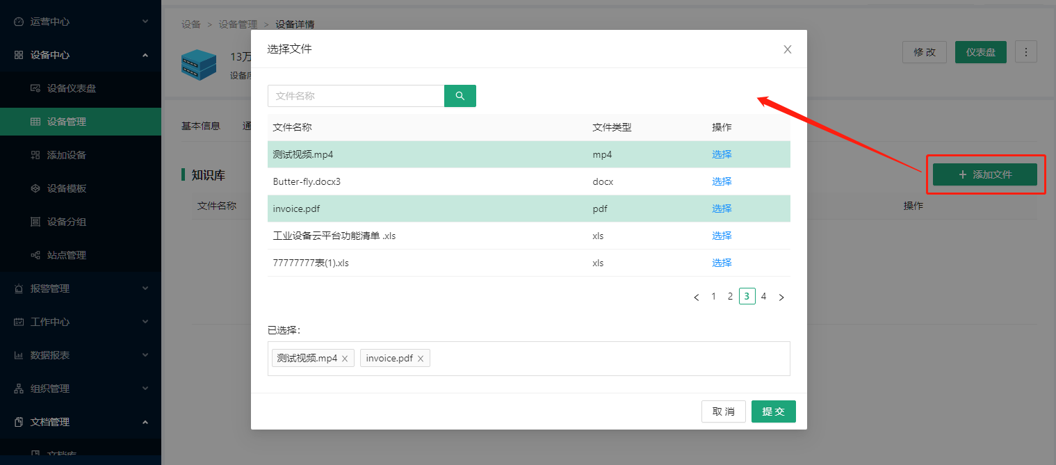The width and height of the screenshot is (1056, 465).
Task: Expand the 数据报表 sidebar menu
Action: click(80, 355)
